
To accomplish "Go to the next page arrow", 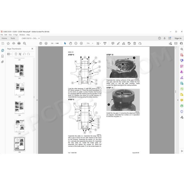I will 46,43.
